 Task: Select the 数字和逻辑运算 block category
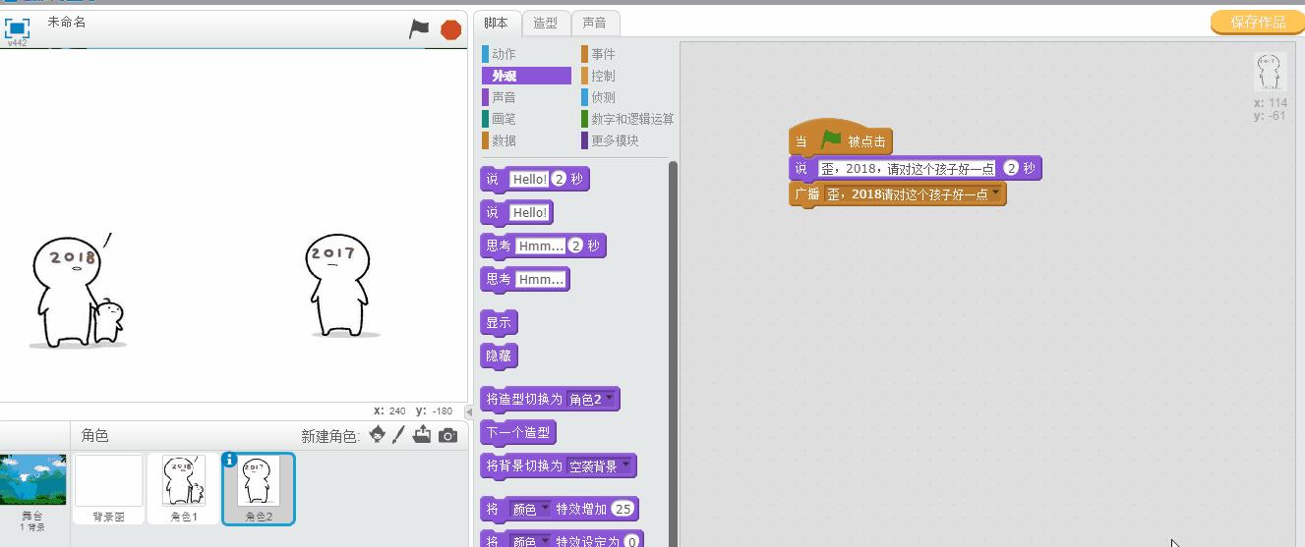627,119
